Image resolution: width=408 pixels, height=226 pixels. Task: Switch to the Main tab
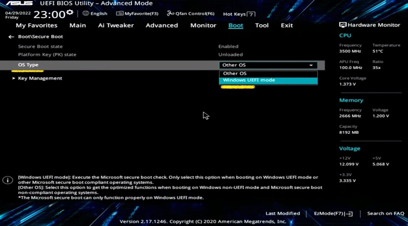[78, 25]
